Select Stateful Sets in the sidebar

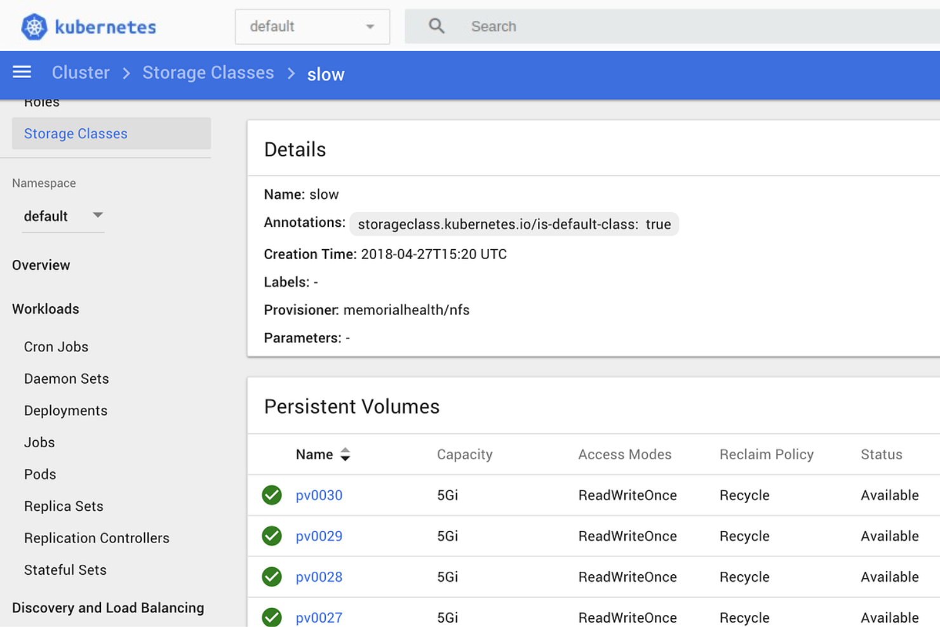(65, 570)
